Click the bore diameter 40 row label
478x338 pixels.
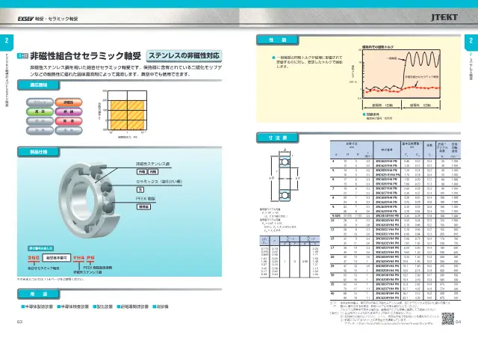coord(332,293)
